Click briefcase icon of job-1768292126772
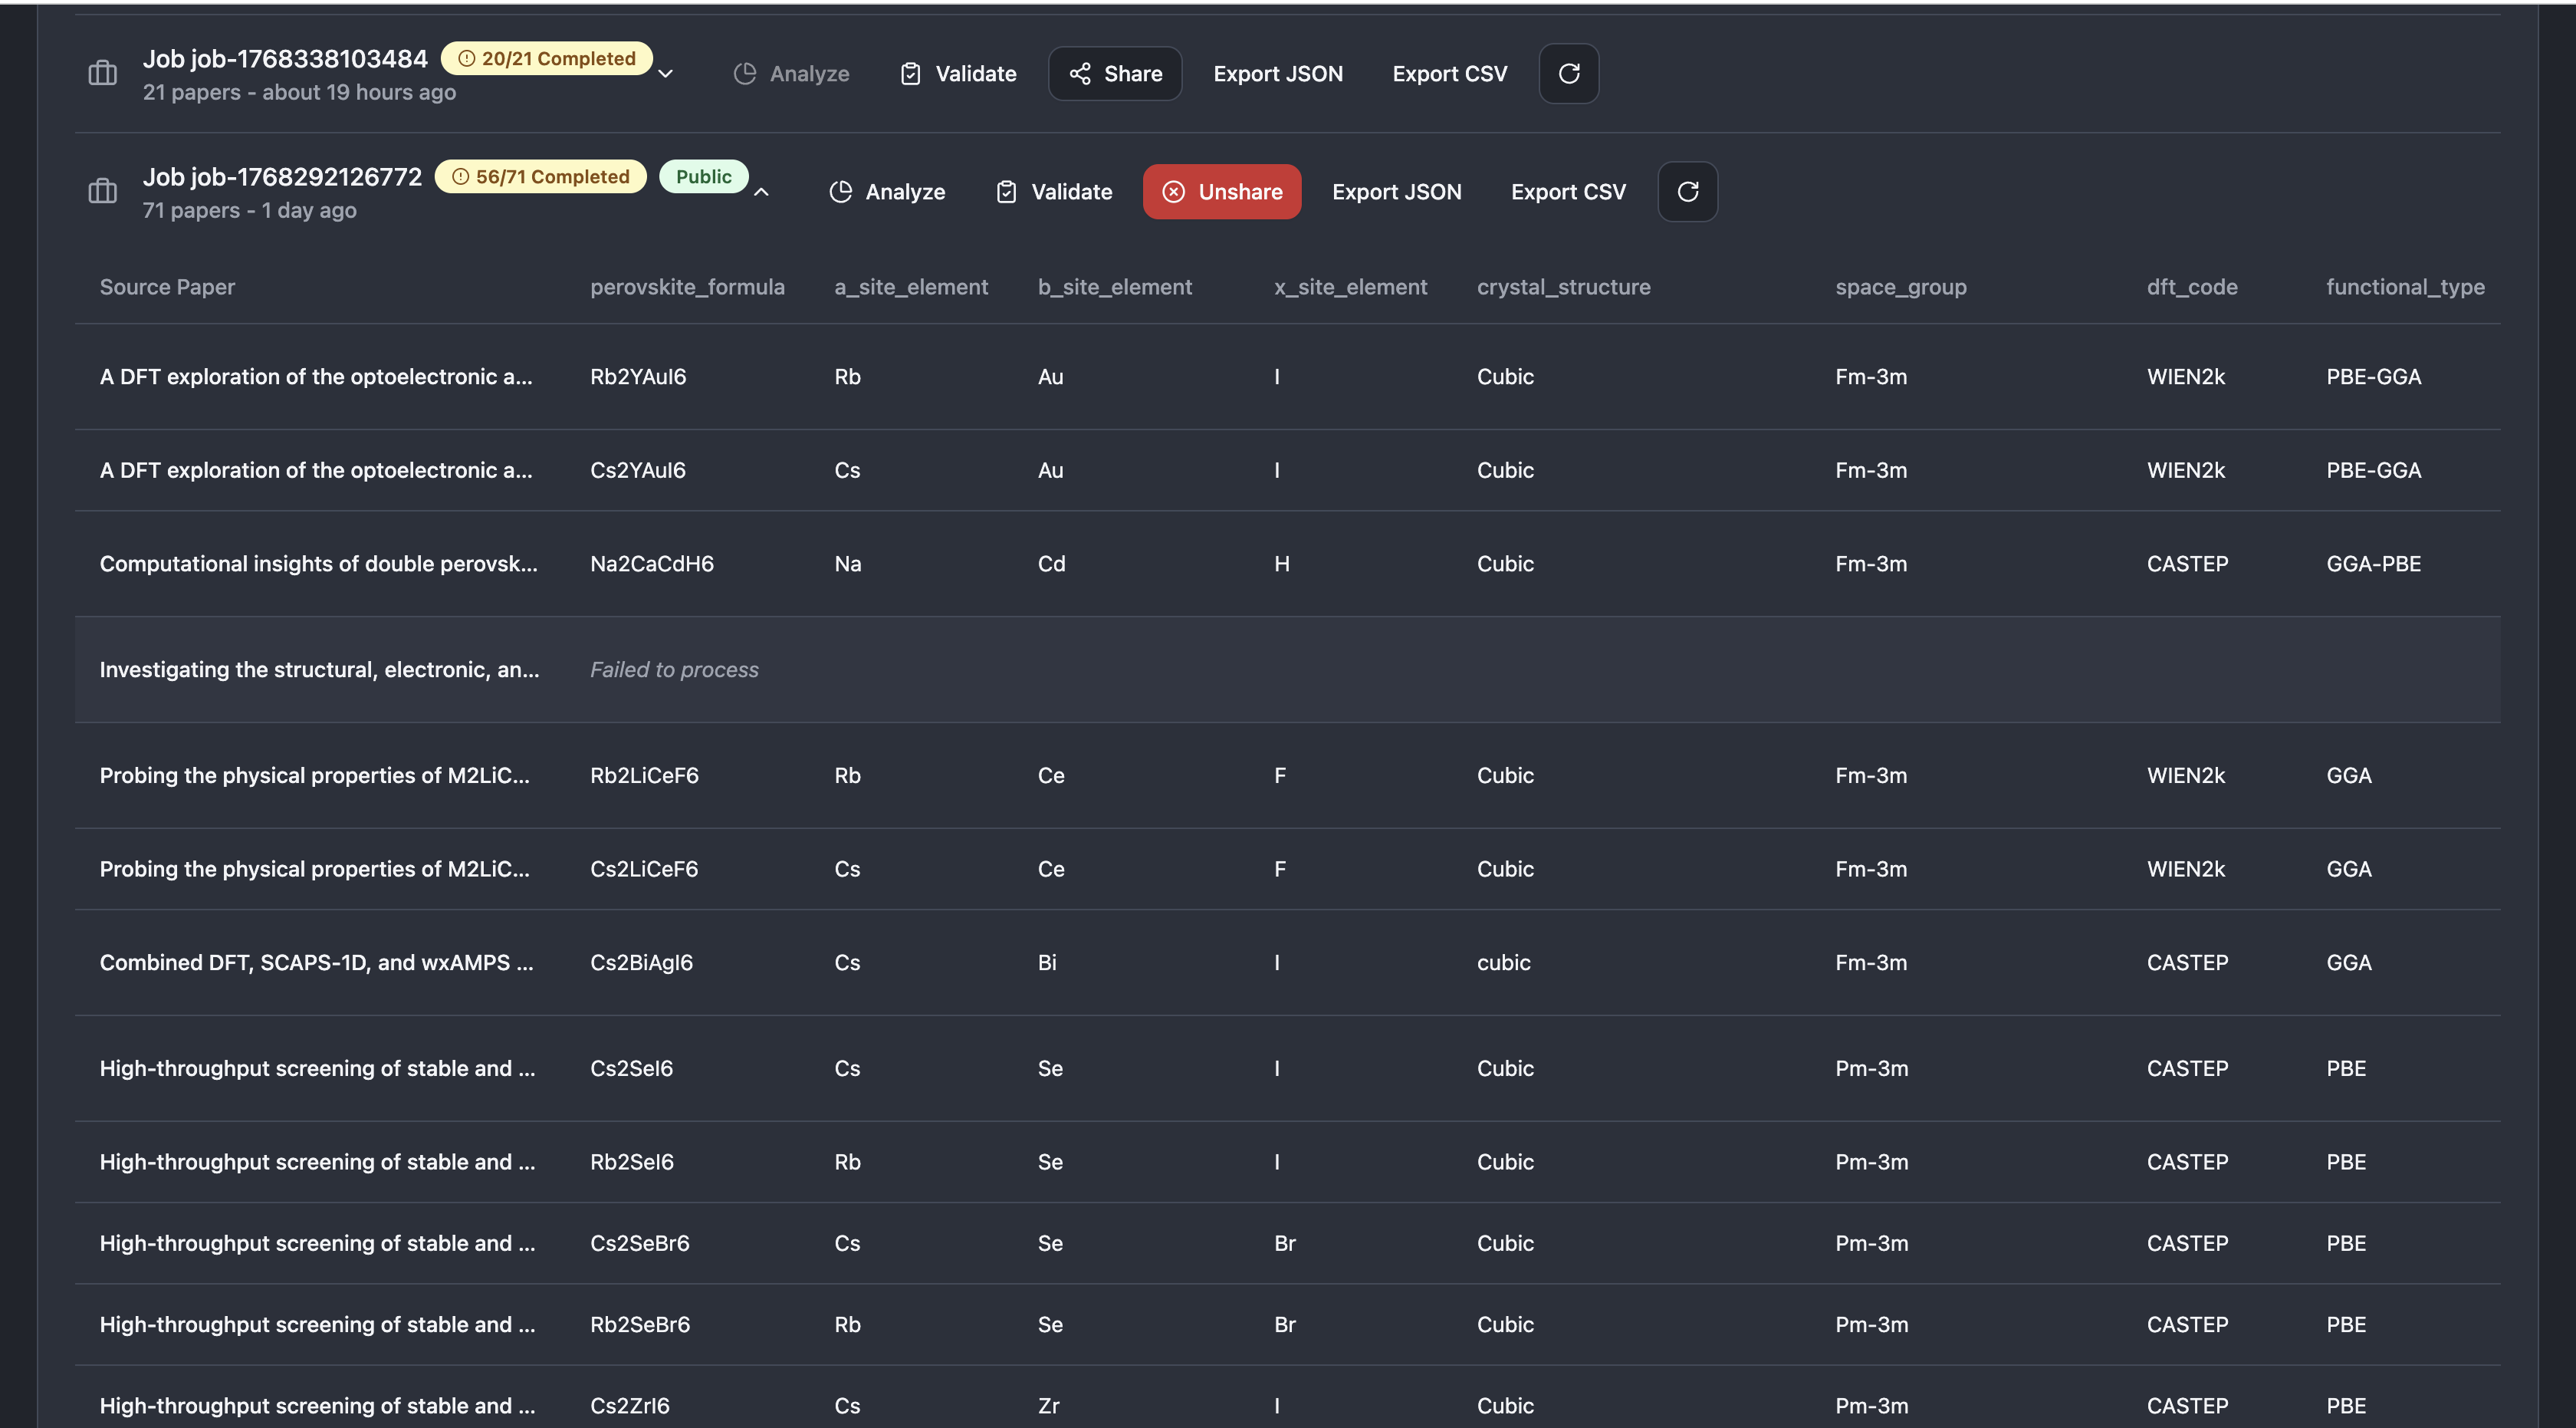Viewport: 2576px width, 1428px height. coord(103,191)
